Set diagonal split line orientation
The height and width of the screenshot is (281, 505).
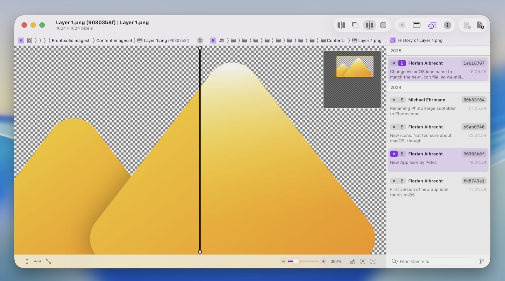[x=48, y=261]
